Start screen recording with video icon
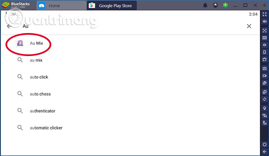 point(264,76)
